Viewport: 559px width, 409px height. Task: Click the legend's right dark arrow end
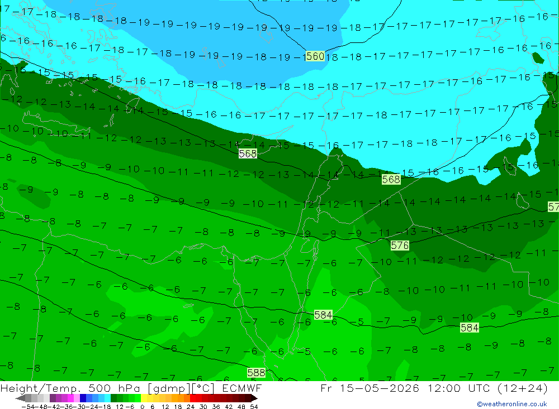point(254,398)
